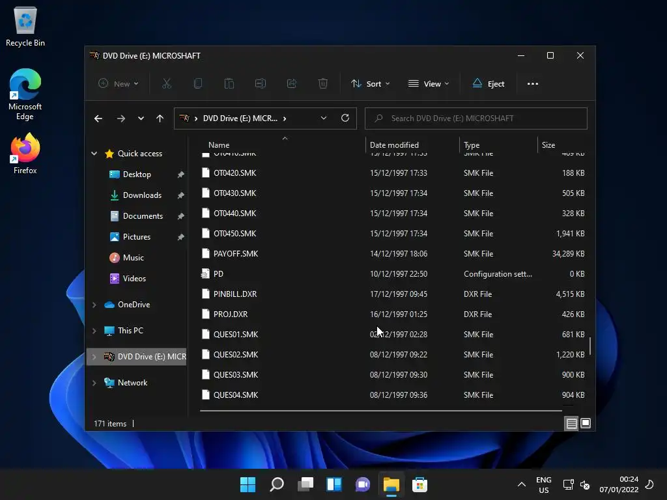Click File Explorer taskbar icon

(x=391, y=484)
